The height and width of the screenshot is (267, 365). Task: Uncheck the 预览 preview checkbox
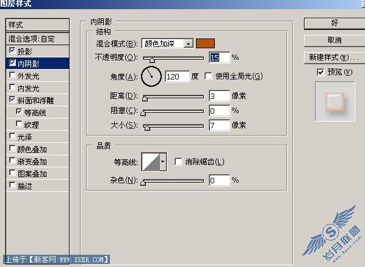(320, 72)
